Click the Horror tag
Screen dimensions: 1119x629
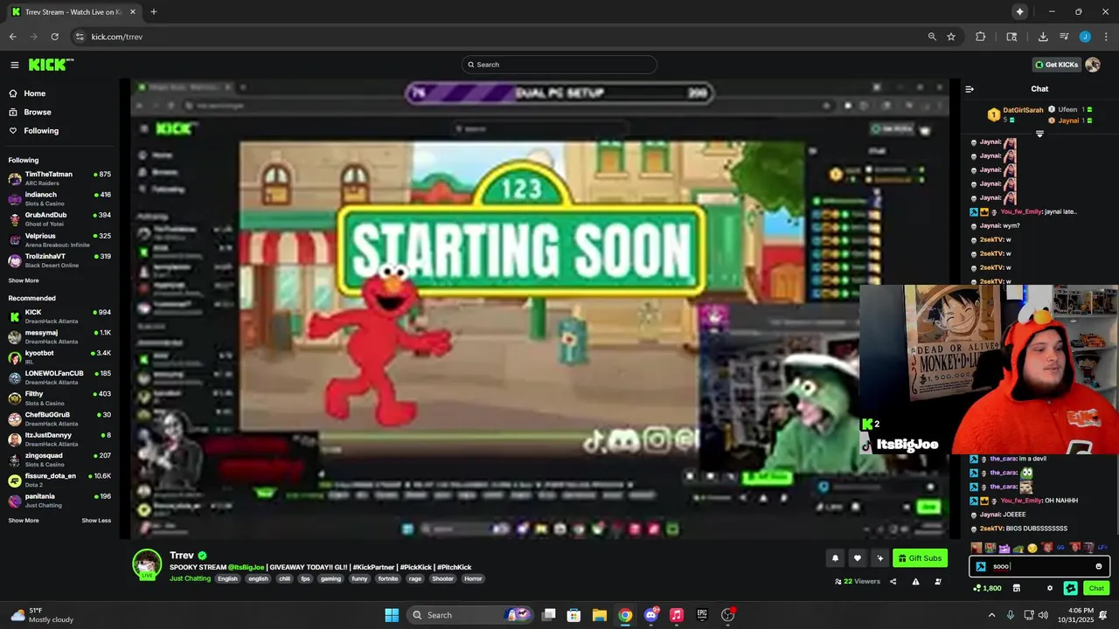tap(473, 578)
